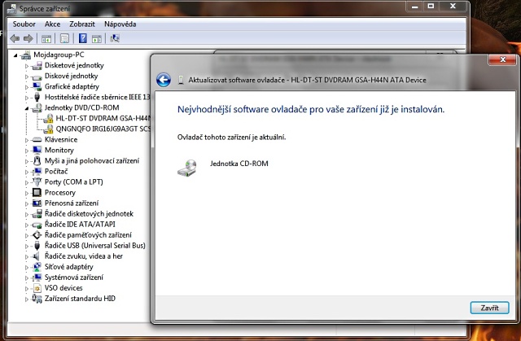Expand Diskové jednotky node
Screen dimensions: 521x341
tap(27, 77)
